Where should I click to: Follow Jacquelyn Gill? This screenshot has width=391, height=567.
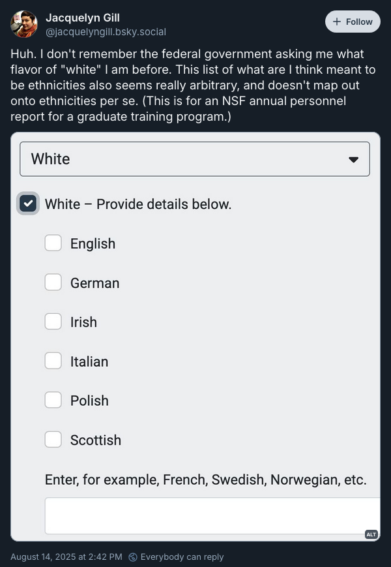click(353, 22)
